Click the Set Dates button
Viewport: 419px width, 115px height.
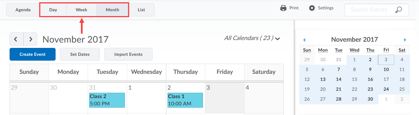tap(80, 54)
